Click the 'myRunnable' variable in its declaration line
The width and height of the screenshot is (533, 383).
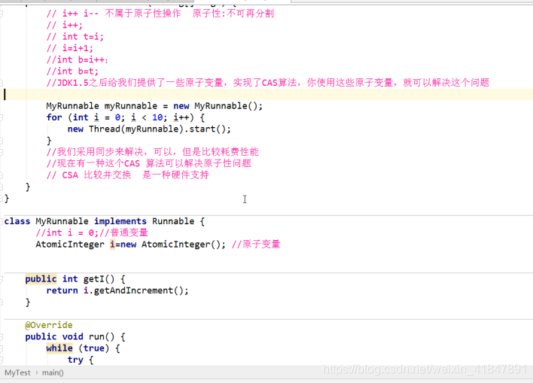130,106
